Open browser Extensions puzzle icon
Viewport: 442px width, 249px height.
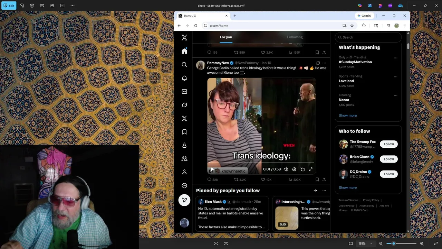[364, 26]
